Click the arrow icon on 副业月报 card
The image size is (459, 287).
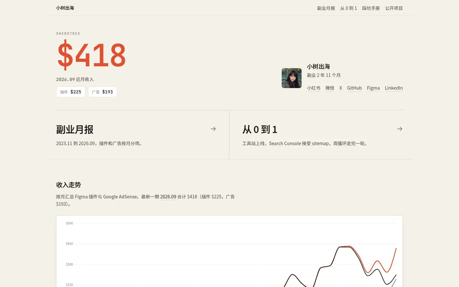pyautogui.click(x=213, y=129)
